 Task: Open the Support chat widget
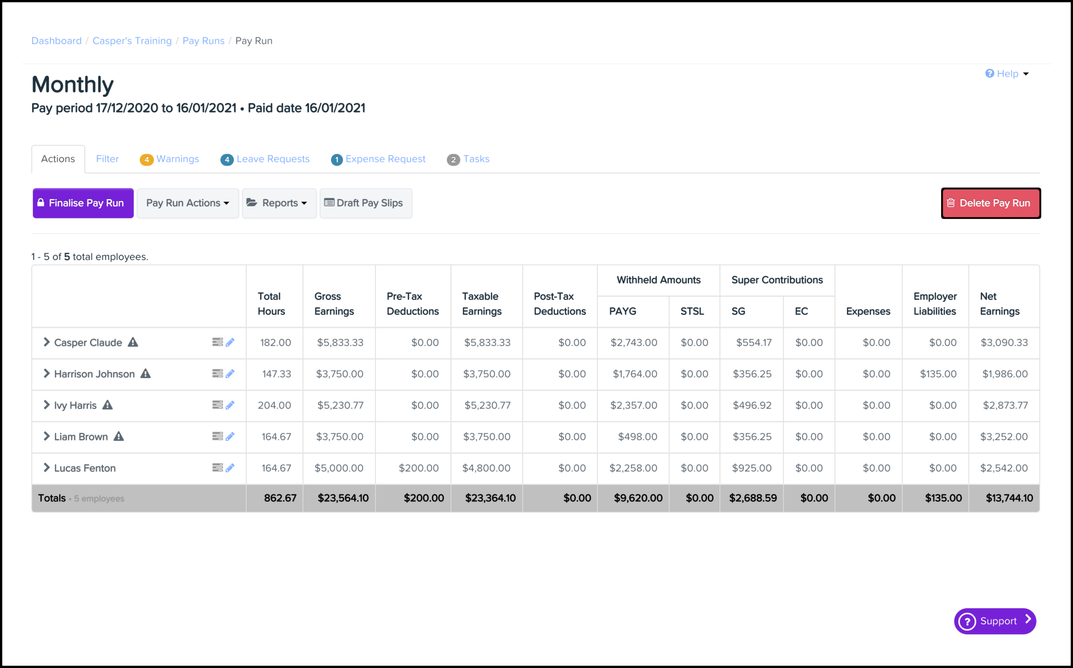pyautogui.click(x=995, y=621)
